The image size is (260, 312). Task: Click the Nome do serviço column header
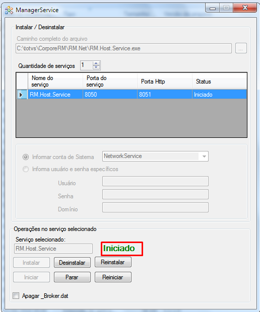[x=55, y=81]
